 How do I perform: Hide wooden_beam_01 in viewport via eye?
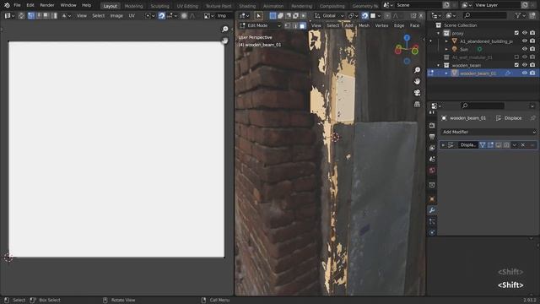[525, 73]
